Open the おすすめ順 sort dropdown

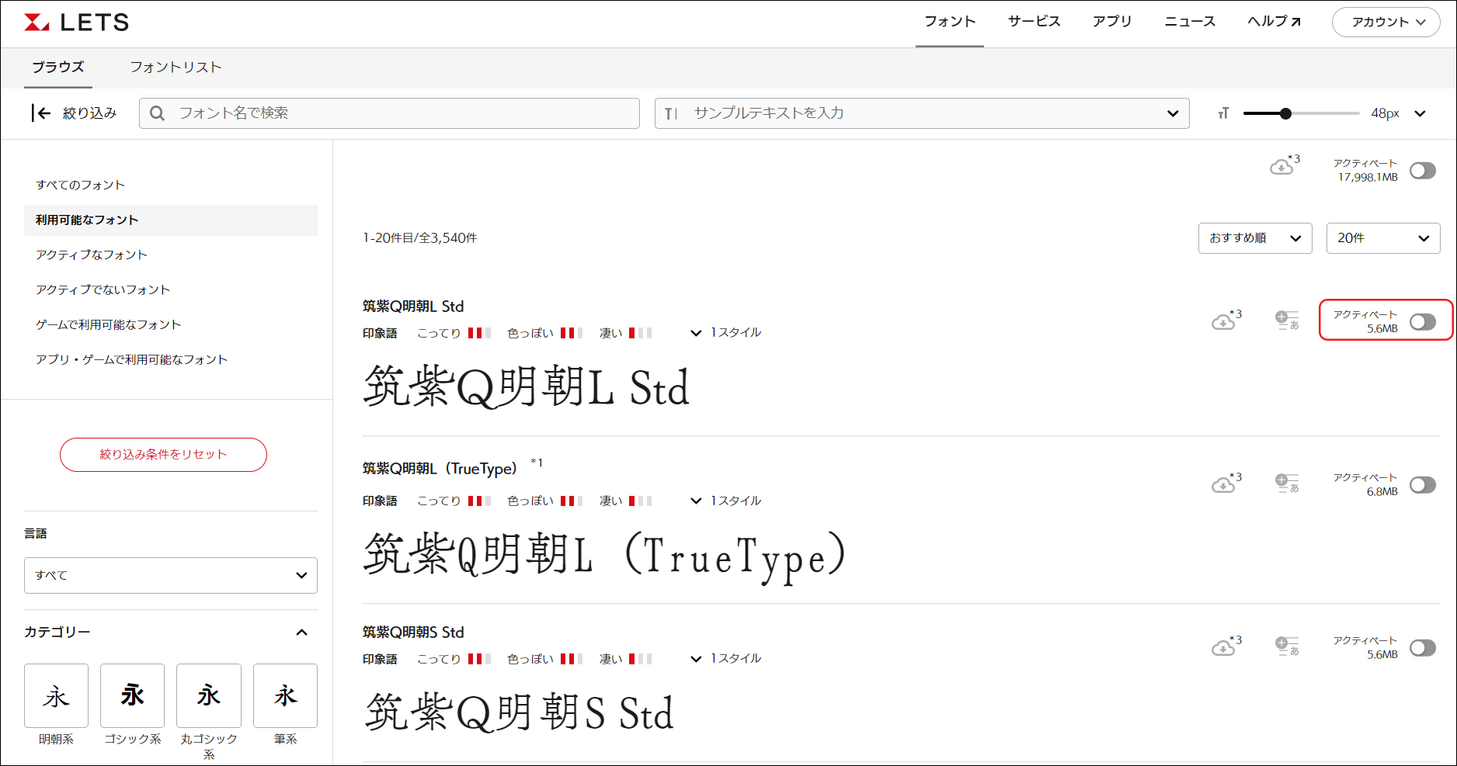(x=1254, y=238)
